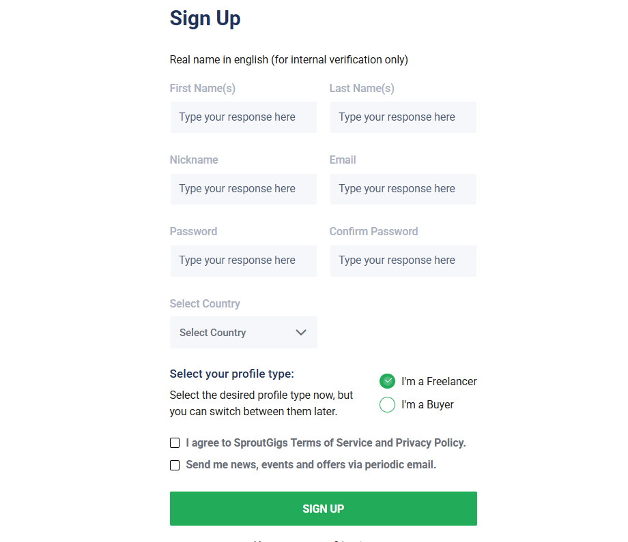
Task: Click into the Last Name(s) text box
Action: pyautogui.click(x=403, y=117)
